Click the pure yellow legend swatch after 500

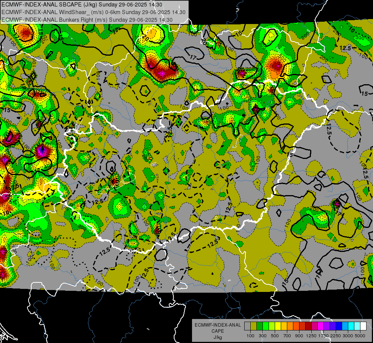(278, 326)
